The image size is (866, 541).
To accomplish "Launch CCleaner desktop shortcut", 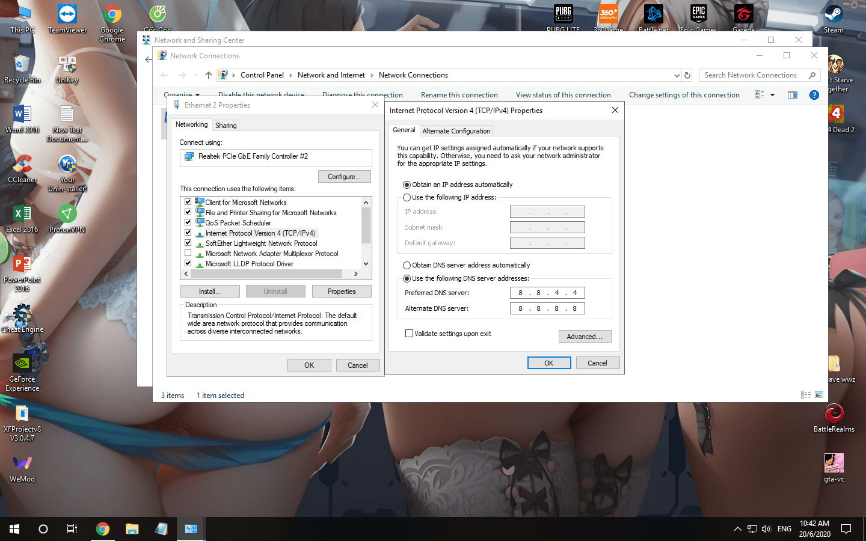I will point(22,169).
